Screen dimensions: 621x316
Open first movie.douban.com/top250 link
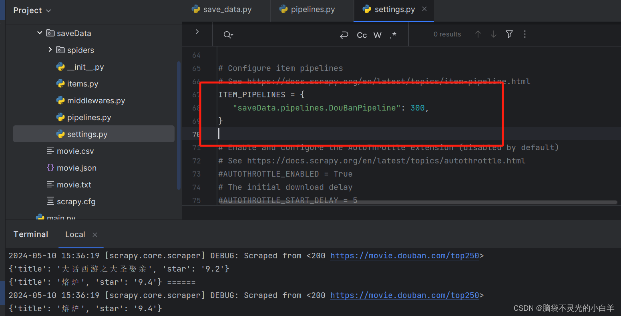[404, 256]
